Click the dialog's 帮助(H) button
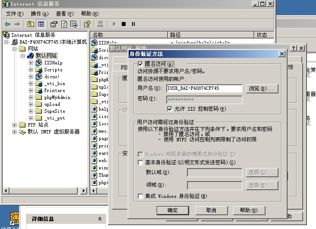Image resolution: width=316 pixels, height=229 pixels. tap(249, 210)
